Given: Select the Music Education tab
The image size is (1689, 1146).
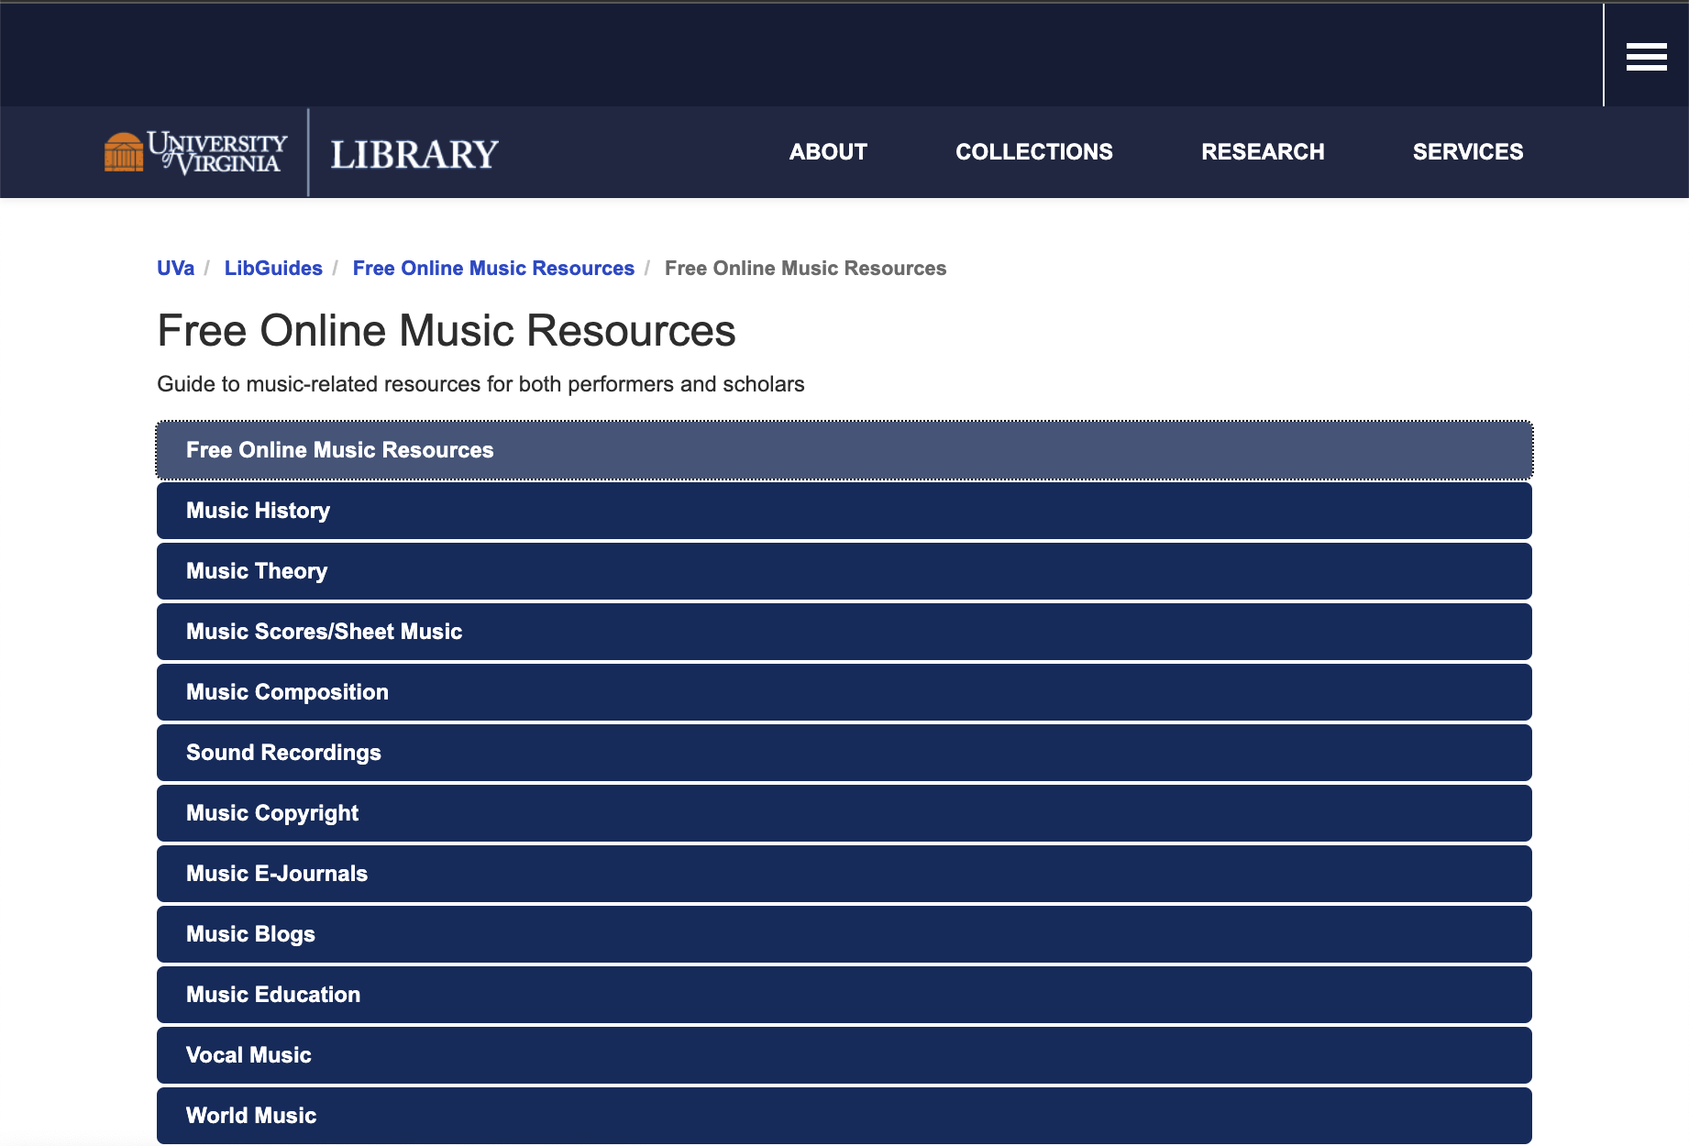Looking at the screenshot, I should [x=844, y=995].
